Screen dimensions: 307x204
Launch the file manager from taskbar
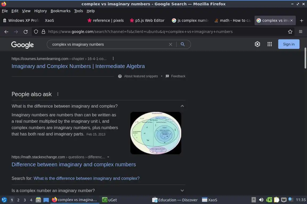pyautogui.click(x=38, y=200)
